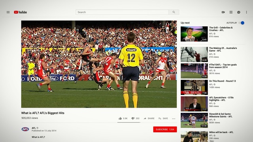
Task: Click the main video player
Action: 99,64
